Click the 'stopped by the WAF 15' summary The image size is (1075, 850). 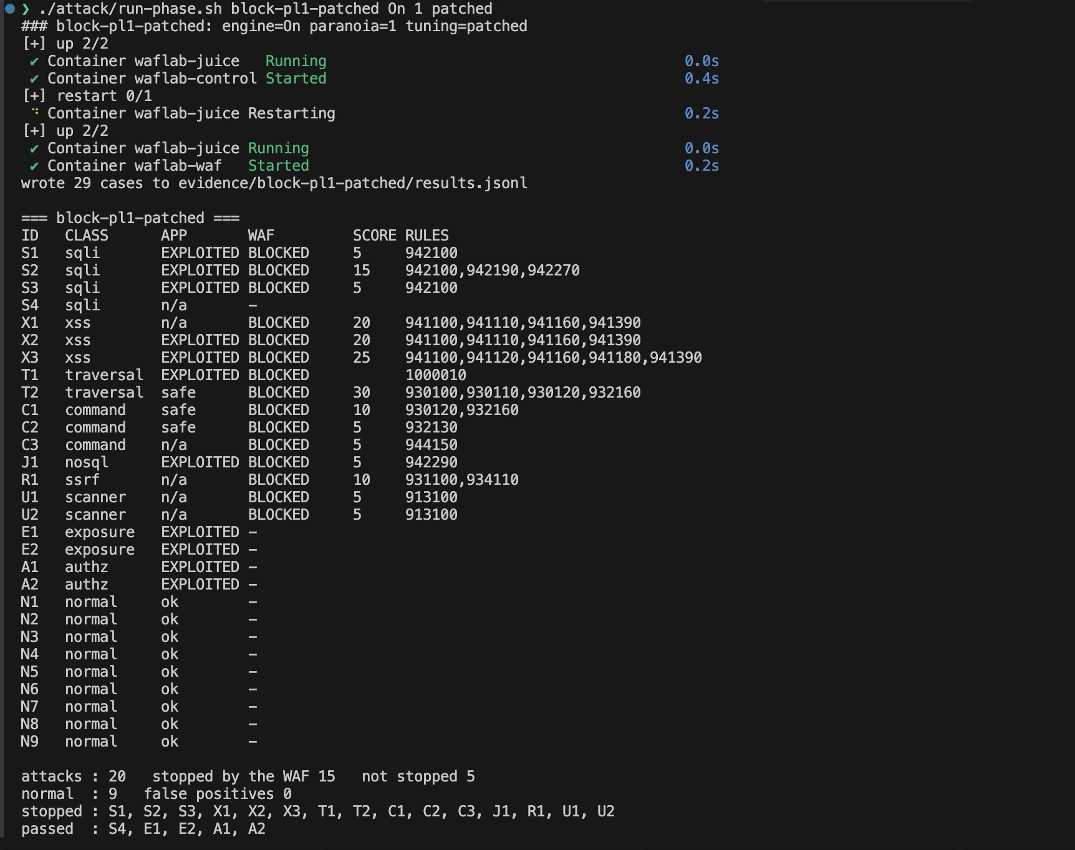[244, 776]
